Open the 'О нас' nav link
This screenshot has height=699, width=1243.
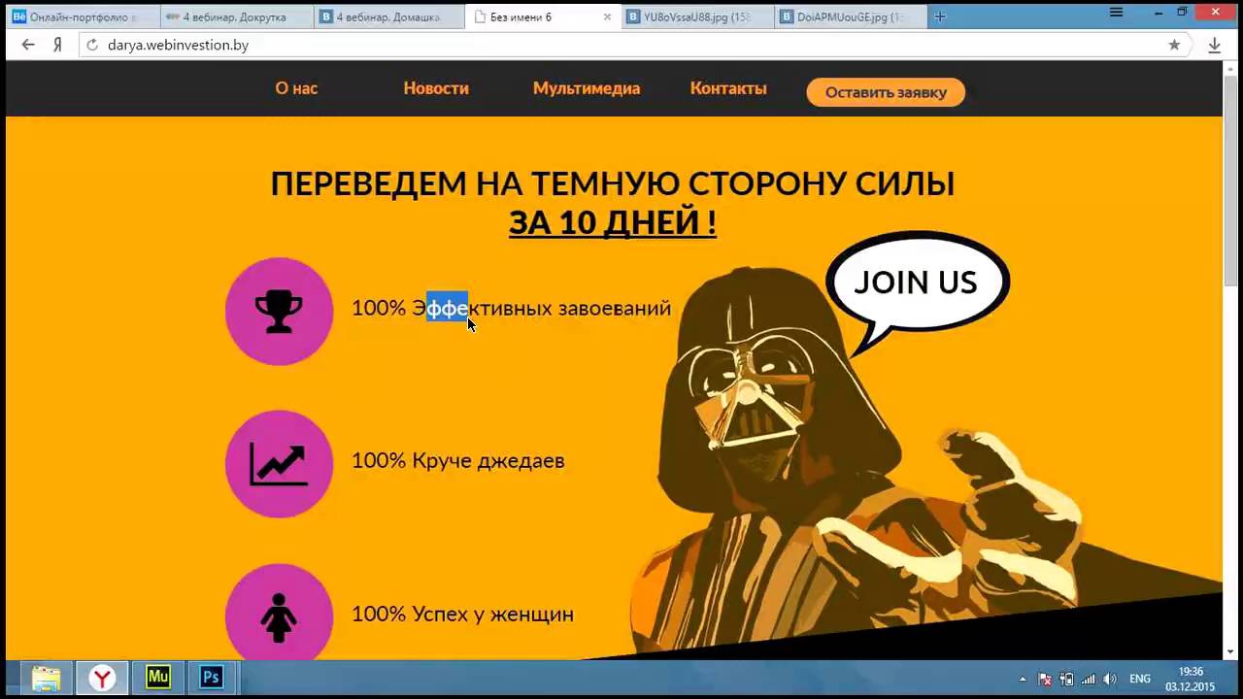point(296,88)
